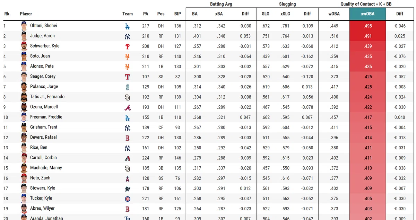Click the Phillies logo beside Schwarber
The width and height of the screenshot is (416, 220).
click(x=127, y=46)
